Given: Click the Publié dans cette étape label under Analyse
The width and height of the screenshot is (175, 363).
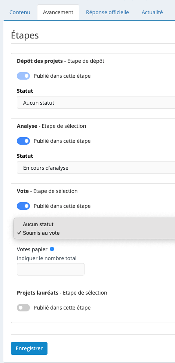Looking at the screenshot, I should pos(62,141).
